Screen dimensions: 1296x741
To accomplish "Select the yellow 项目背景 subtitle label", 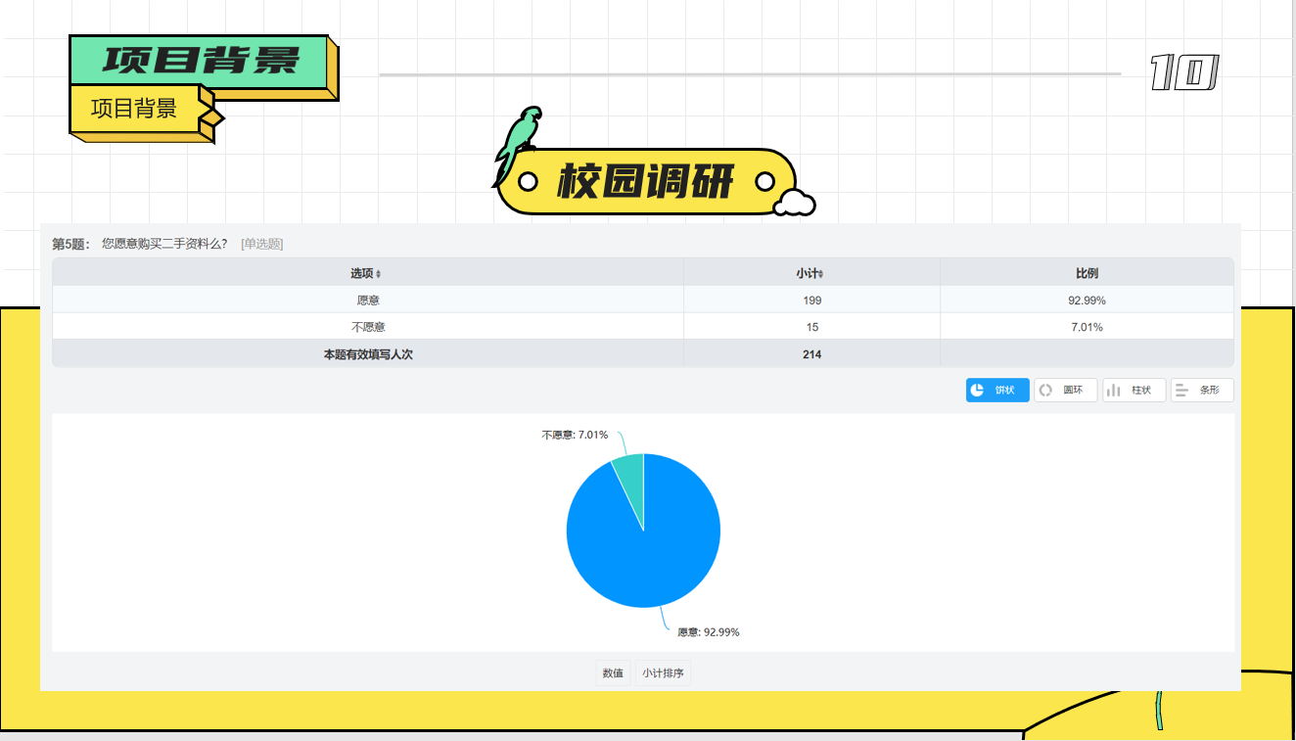I will tap(134, 109).
